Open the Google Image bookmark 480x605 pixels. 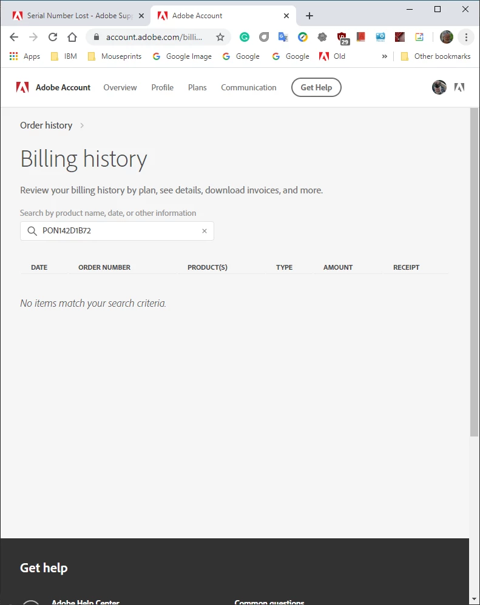[x=182, y=56]
